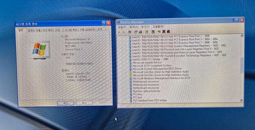This screenshot has width=255, height=130.
Task: Switch to the 자동 업데이트 tab
Action: pyautogui.click(x=87, y=29)
